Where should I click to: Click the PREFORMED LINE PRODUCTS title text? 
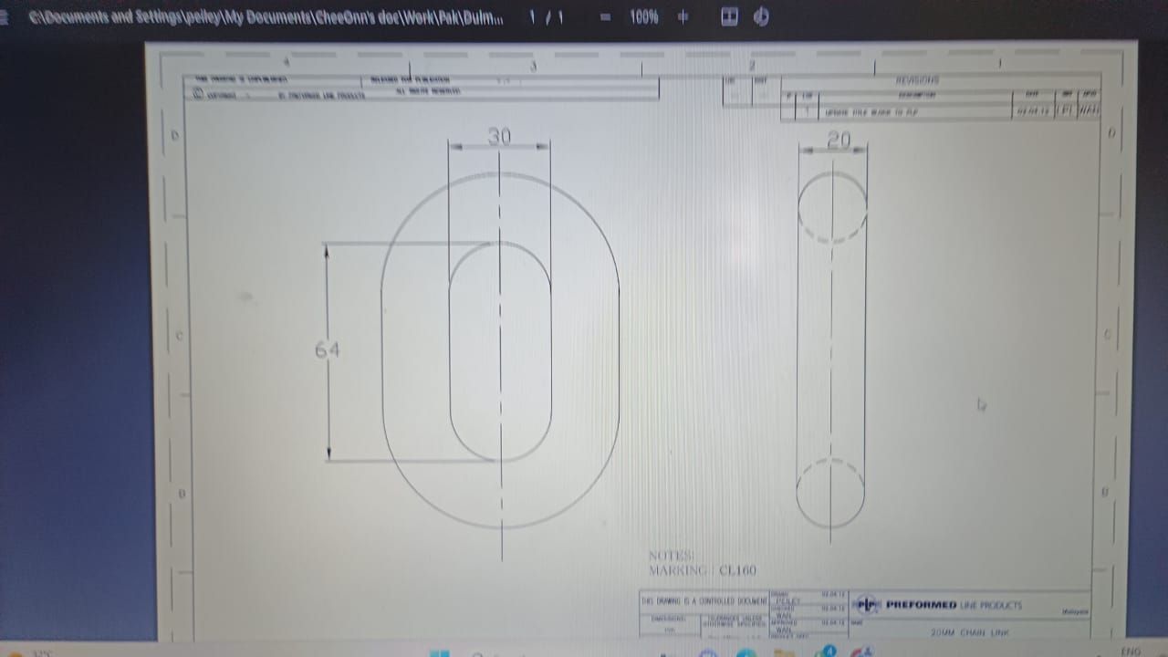(x=954, y=605)
